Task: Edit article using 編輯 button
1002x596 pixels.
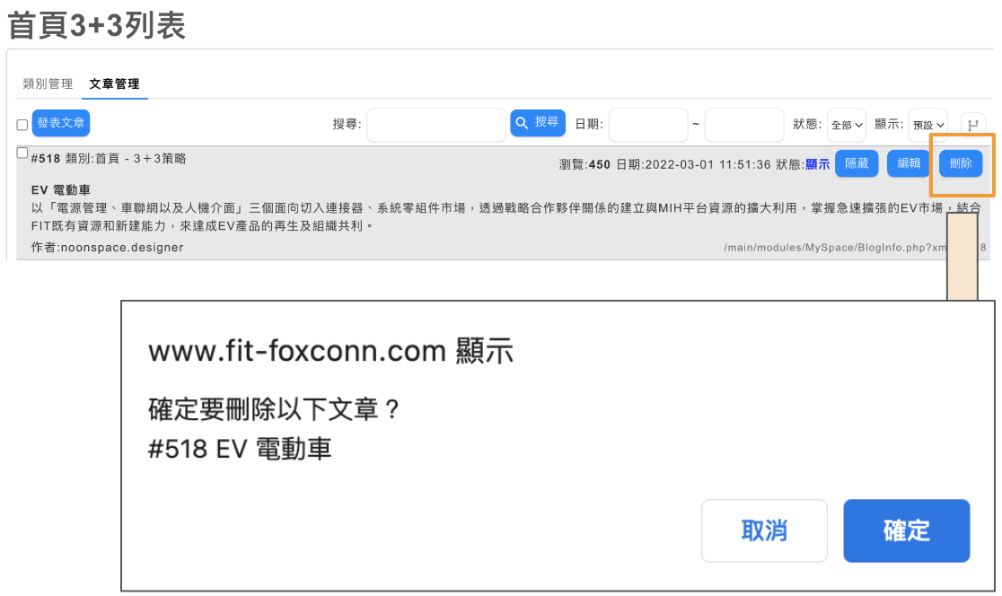Action: pos(908,163)
